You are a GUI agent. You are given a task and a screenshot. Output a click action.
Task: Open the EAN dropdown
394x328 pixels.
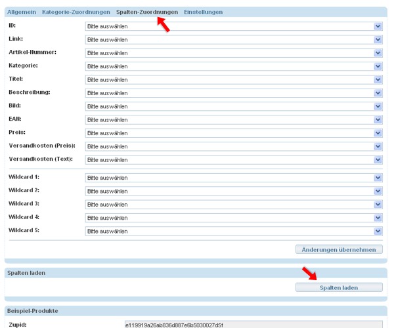(234, 119)
